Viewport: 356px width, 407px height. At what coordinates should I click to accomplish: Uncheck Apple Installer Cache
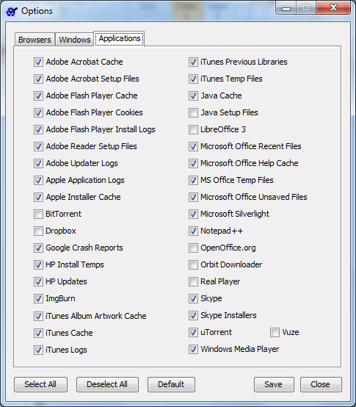tap(38, 198)
